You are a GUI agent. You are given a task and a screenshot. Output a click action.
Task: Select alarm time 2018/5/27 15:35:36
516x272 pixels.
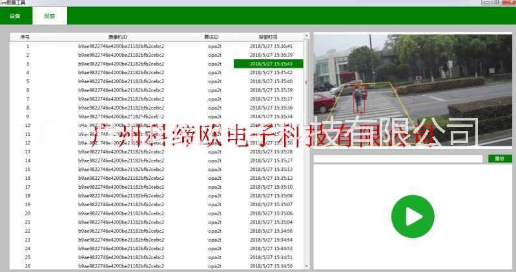271,108
